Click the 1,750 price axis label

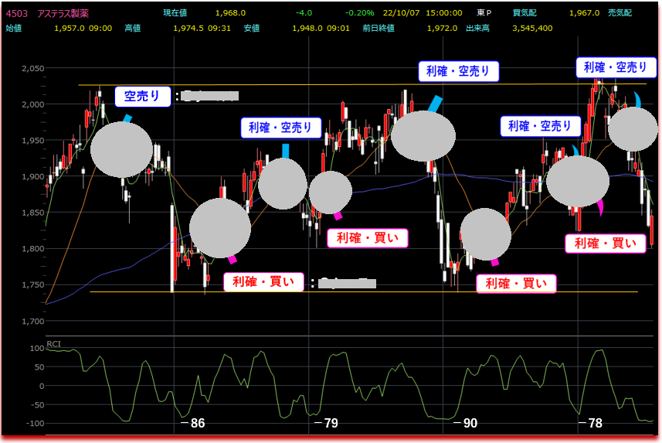pos(33,285)
